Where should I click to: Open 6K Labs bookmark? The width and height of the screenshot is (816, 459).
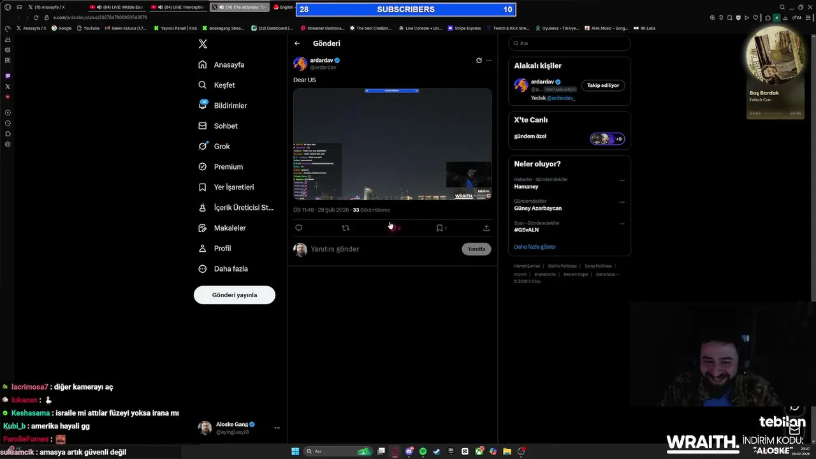pos(645,28)
